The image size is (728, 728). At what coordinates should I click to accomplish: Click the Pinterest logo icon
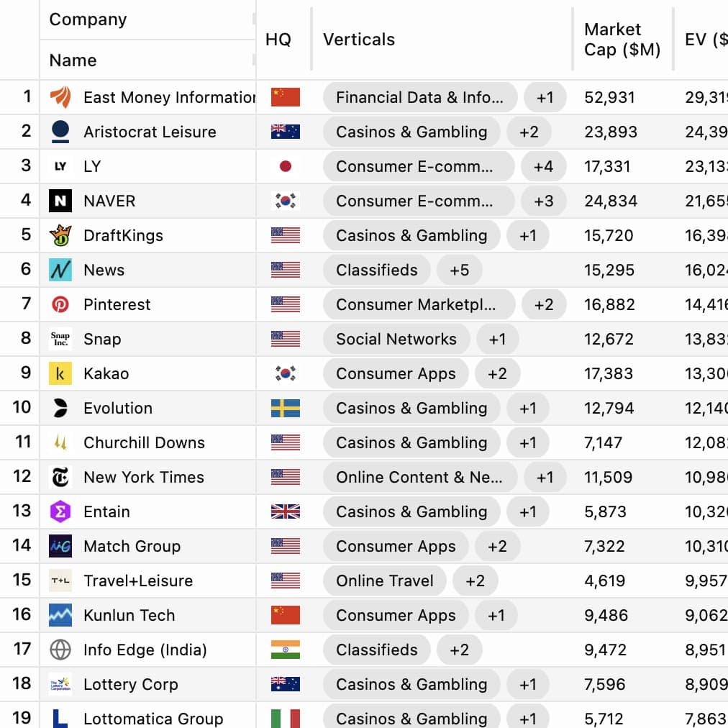pyautogui.click(x=60, y=304)
